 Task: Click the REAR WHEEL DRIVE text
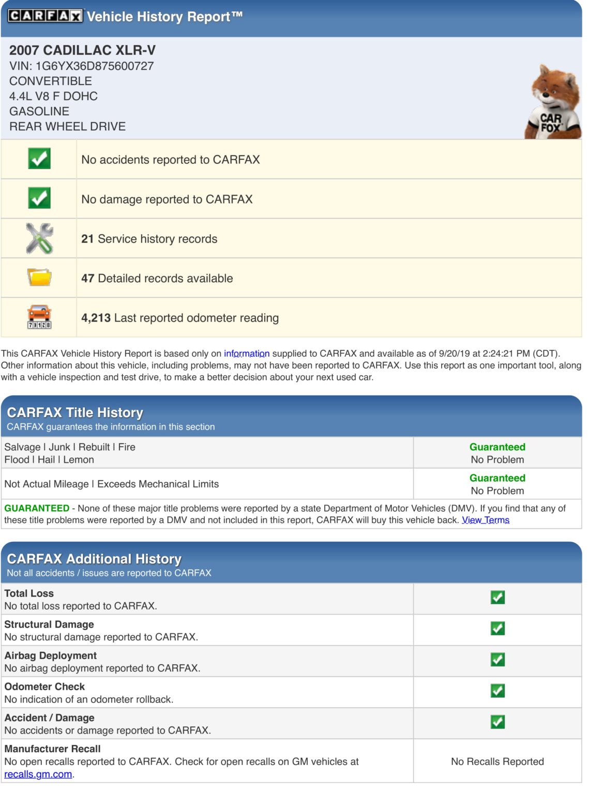click(68, 127)
